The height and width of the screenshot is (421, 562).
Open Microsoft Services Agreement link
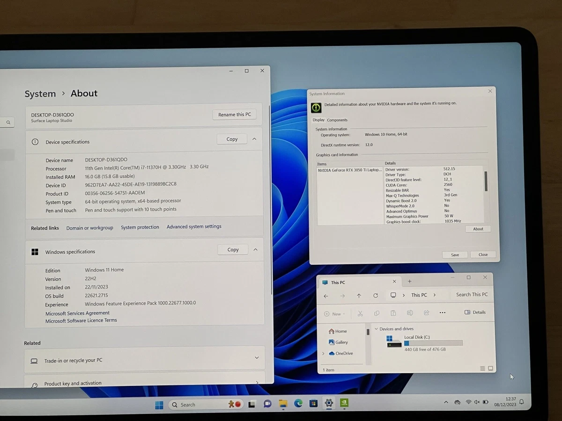click(x=77, y=313)
